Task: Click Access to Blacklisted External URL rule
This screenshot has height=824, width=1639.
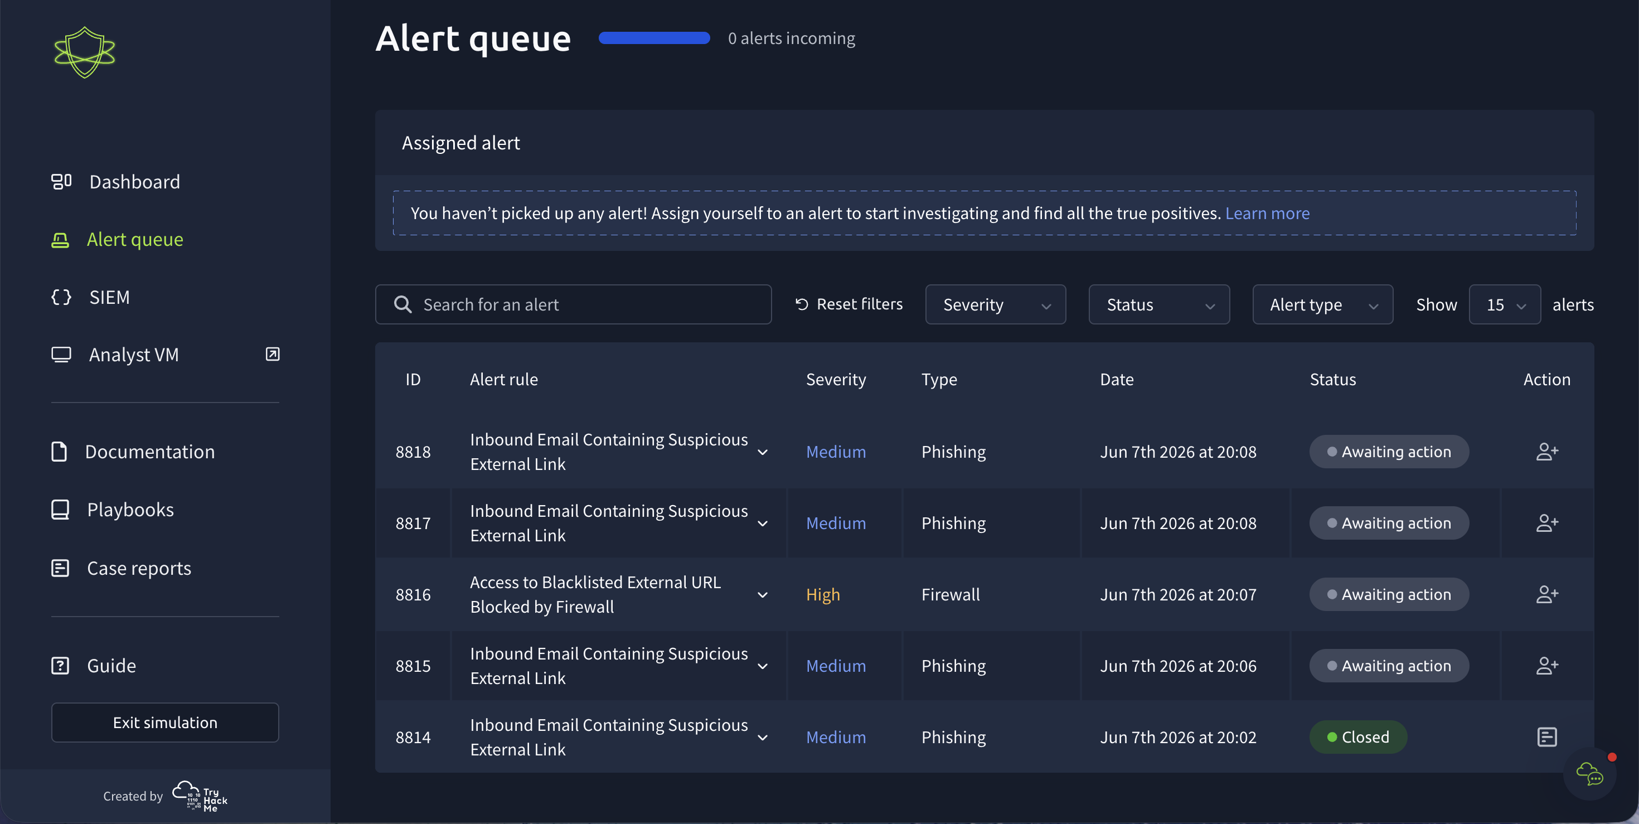Action: pyautogui.click(x=595, y=594)
